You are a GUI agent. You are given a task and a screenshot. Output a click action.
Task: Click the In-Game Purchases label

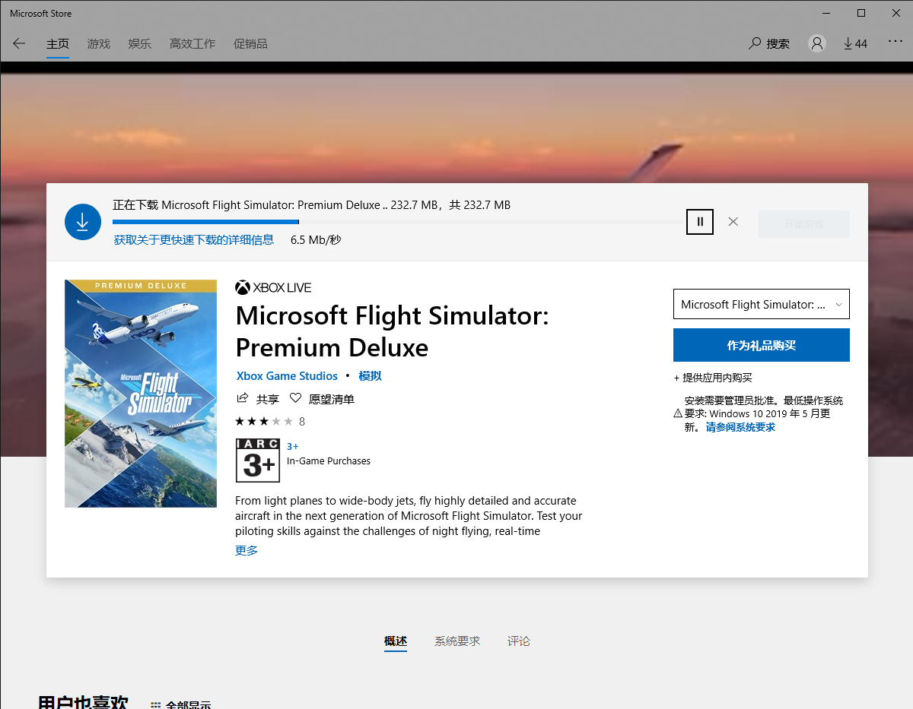pos(329,461)
